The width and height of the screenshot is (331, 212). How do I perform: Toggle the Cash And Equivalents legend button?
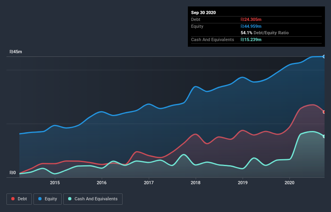[x=93, y=199]
